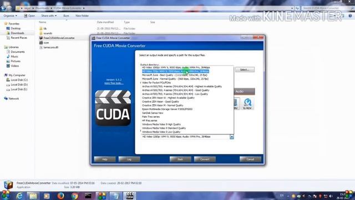The image size is (355, 200).
Task: Choose HP iPaq series profile
Action: pos(149,121)
